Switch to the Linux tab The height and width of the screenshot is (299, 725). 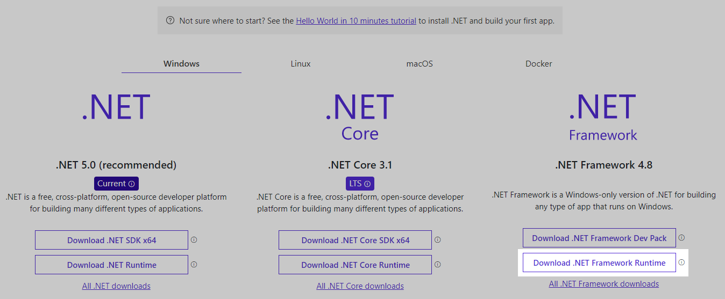pos(301,63)
